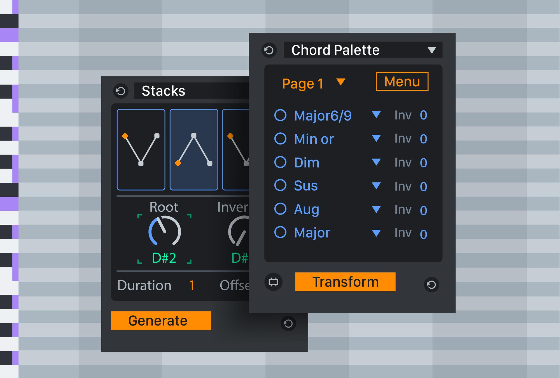Screen dimensions: 560x378
Task: Select the partially hidden third chord pattern
Action: click(236, 150)
